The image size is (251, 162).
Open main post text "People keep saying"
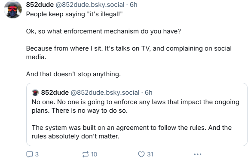coord(55,14)
